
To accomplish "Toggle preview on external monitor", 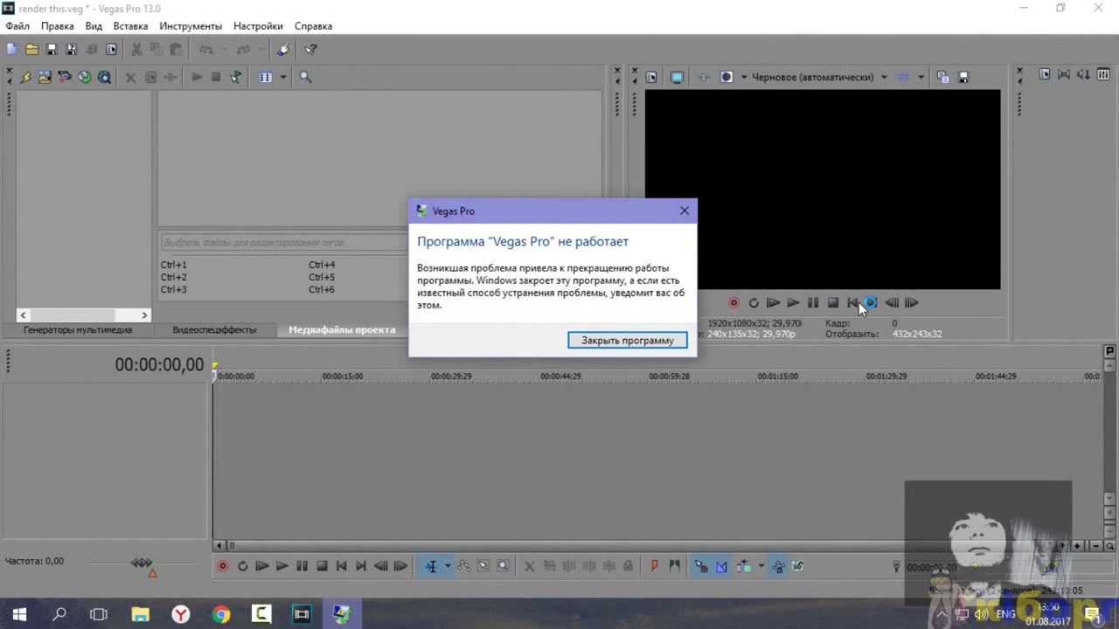I will (677, 77).
